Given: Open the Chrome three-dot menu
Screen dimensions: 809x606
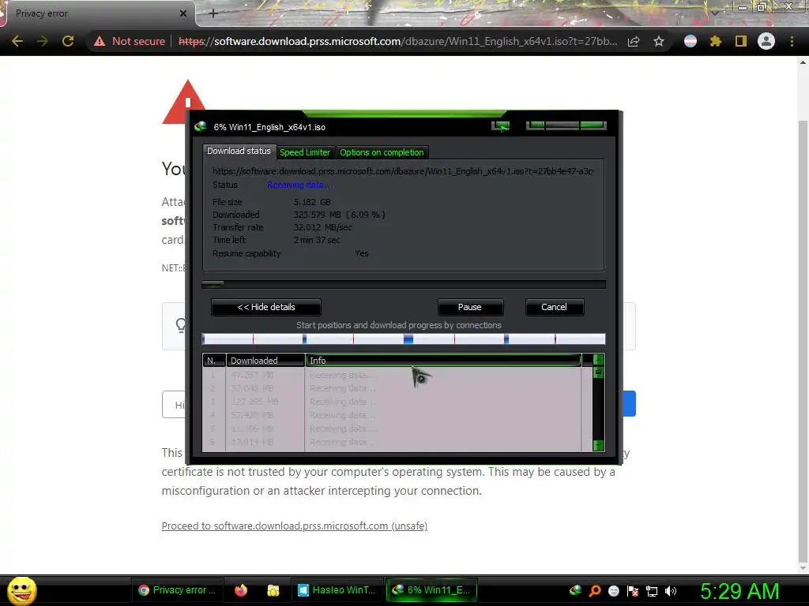Looking at the screenshot, I should [x=792, y=41].
